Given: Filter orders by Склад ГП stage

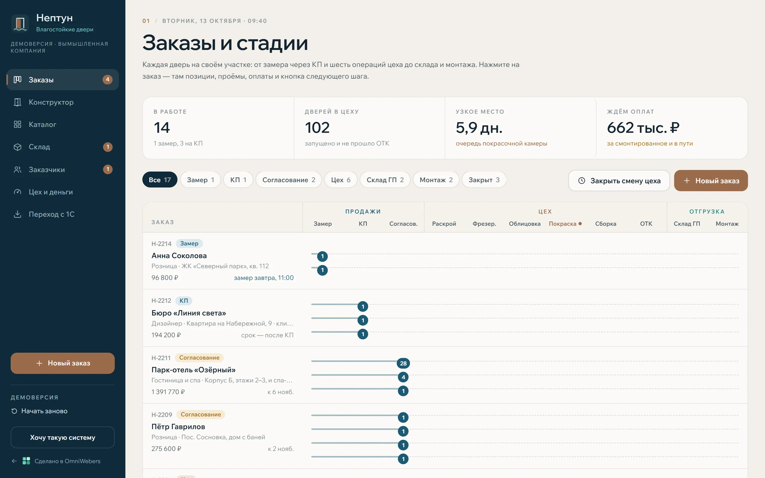Looking at the screenshot, I should click(385, 180).
